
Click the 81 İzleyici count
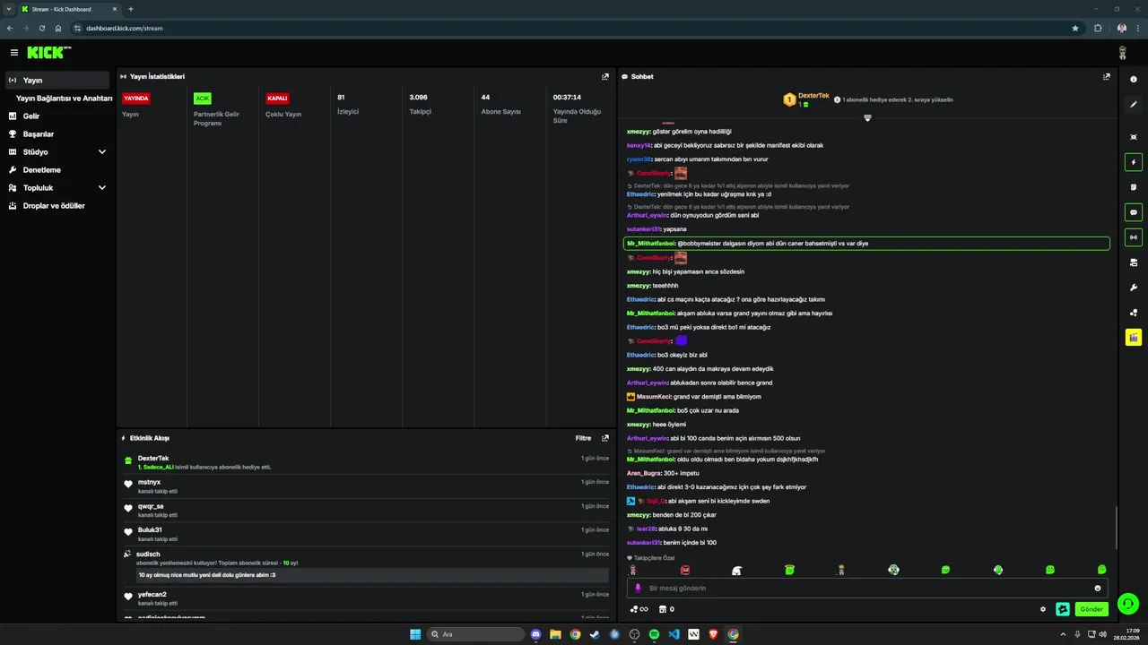[341, 97]
